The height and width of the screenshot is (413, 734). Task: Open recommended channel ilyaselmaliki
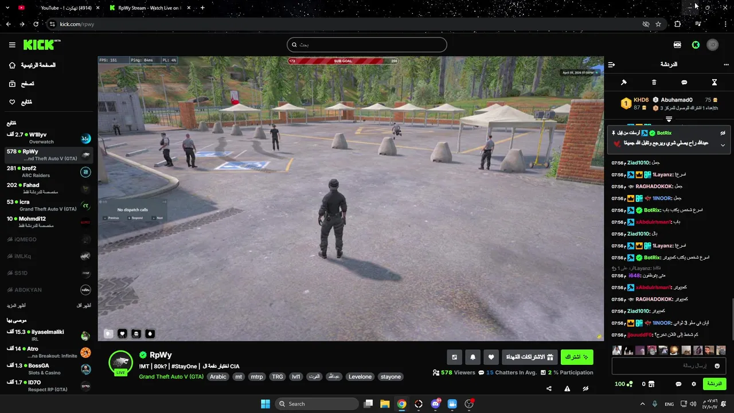coord(49,335)
